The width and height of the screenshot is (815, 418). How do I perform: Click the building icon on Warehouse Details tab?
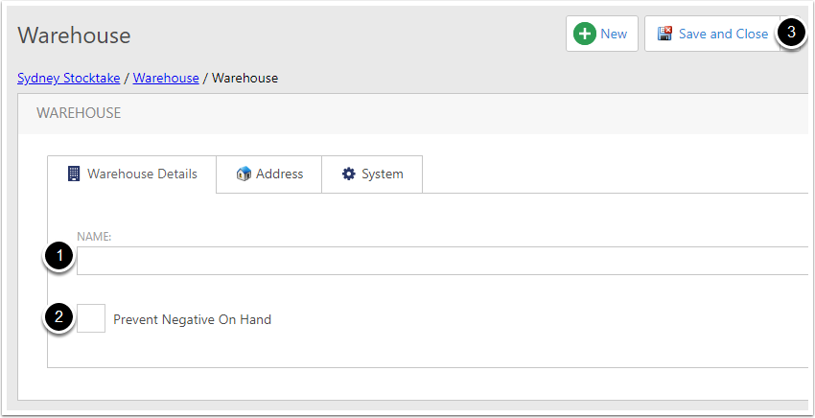(75, 174)
